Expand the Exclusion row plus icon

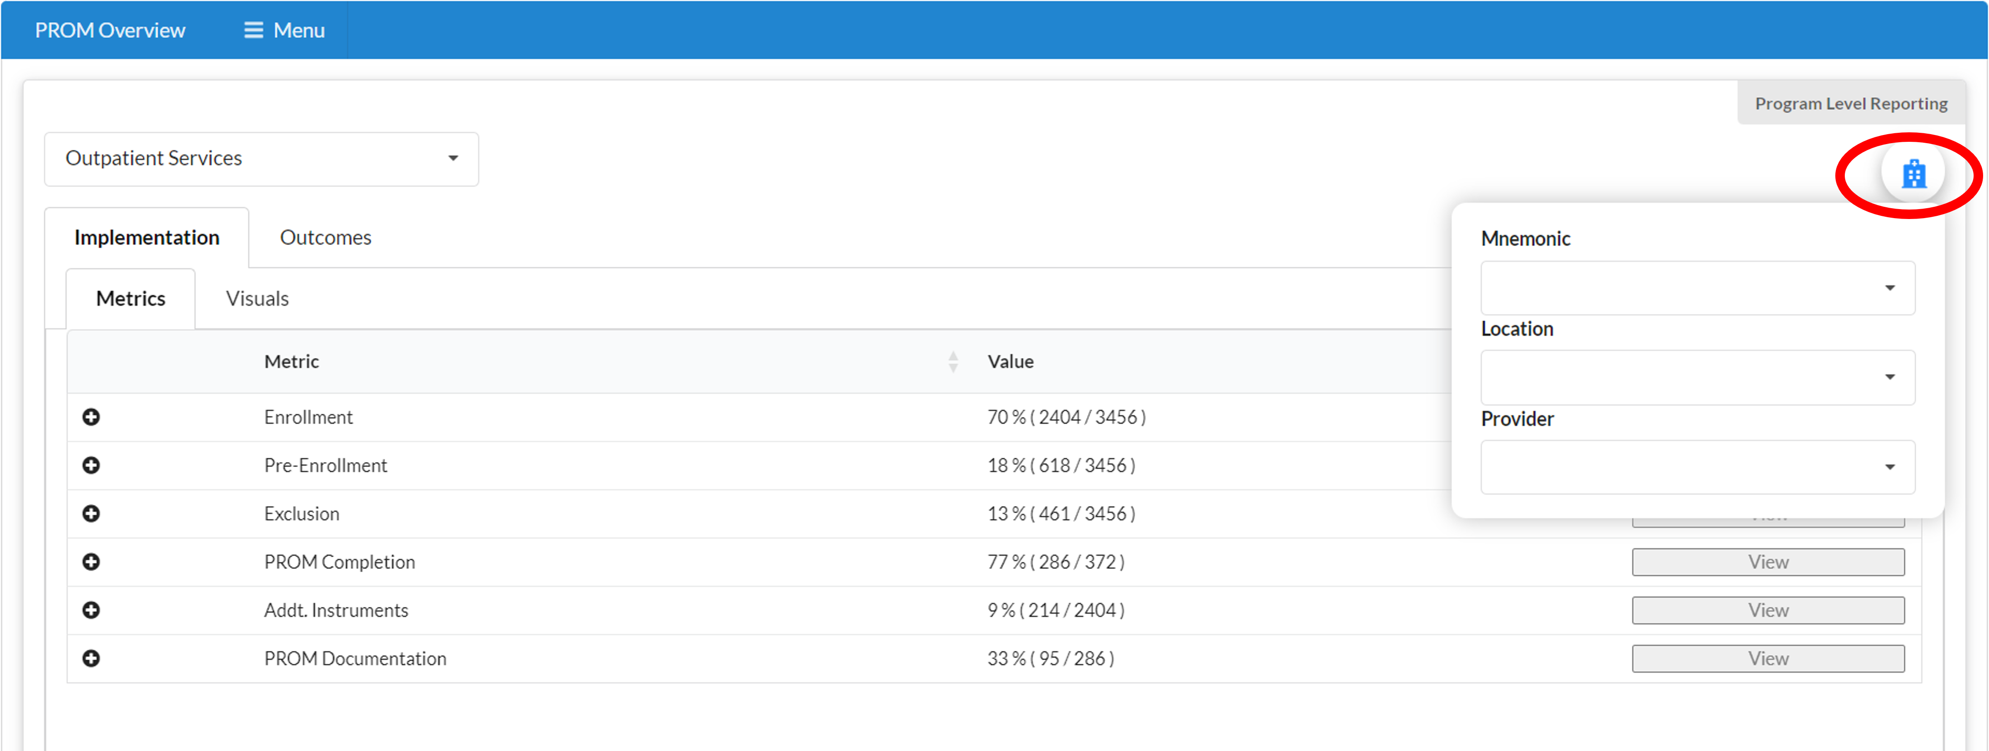click(91, 513)
